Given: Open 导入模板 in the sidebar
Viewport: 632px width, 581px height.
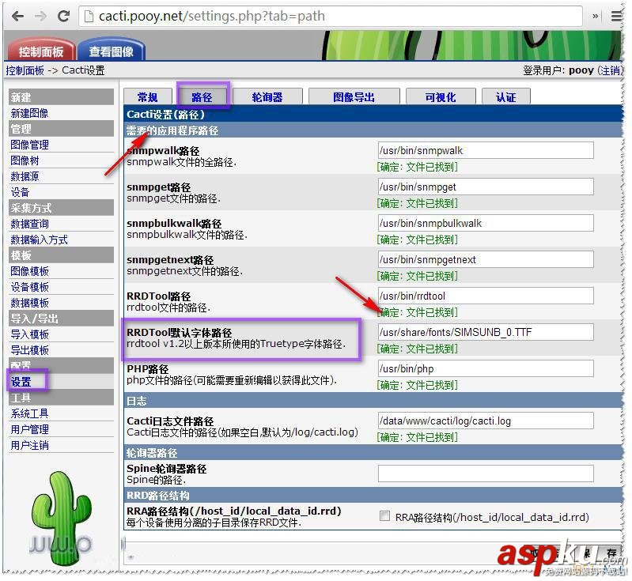Looking at the screenshot, I should (x=30, y=334).
